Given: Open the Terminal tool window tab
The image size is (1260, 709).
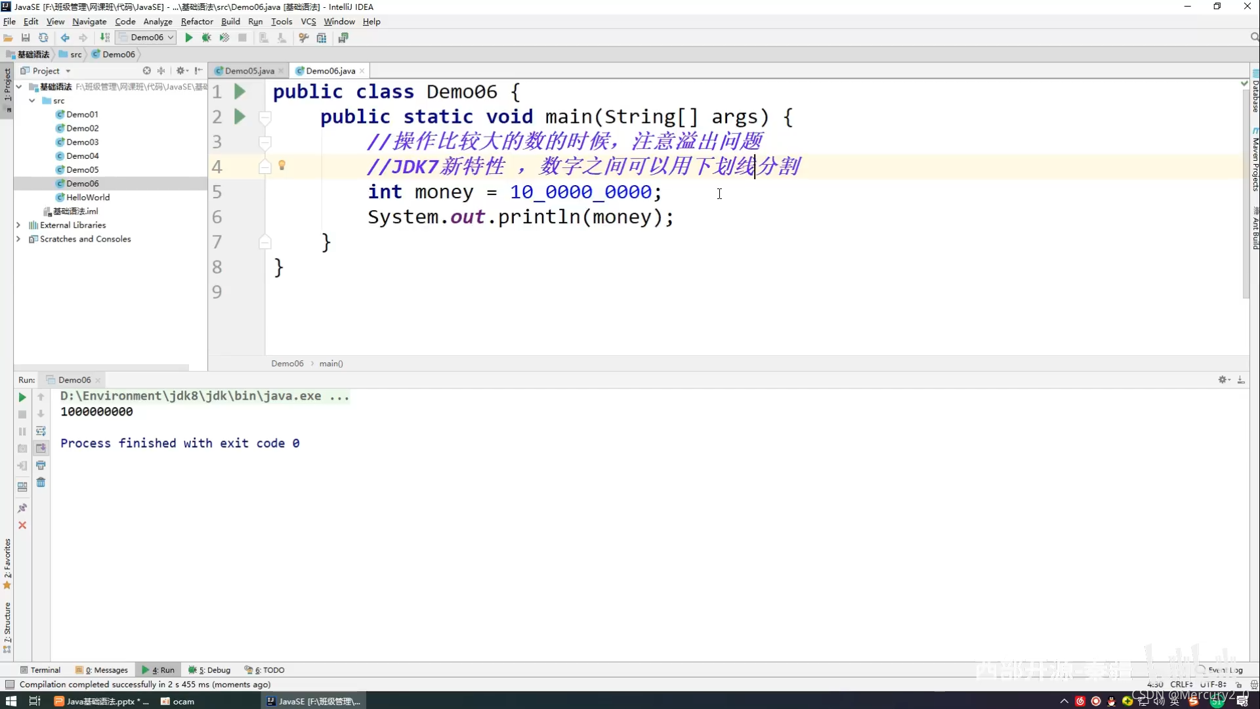Looking at the screenshot, I should (40, 670).
